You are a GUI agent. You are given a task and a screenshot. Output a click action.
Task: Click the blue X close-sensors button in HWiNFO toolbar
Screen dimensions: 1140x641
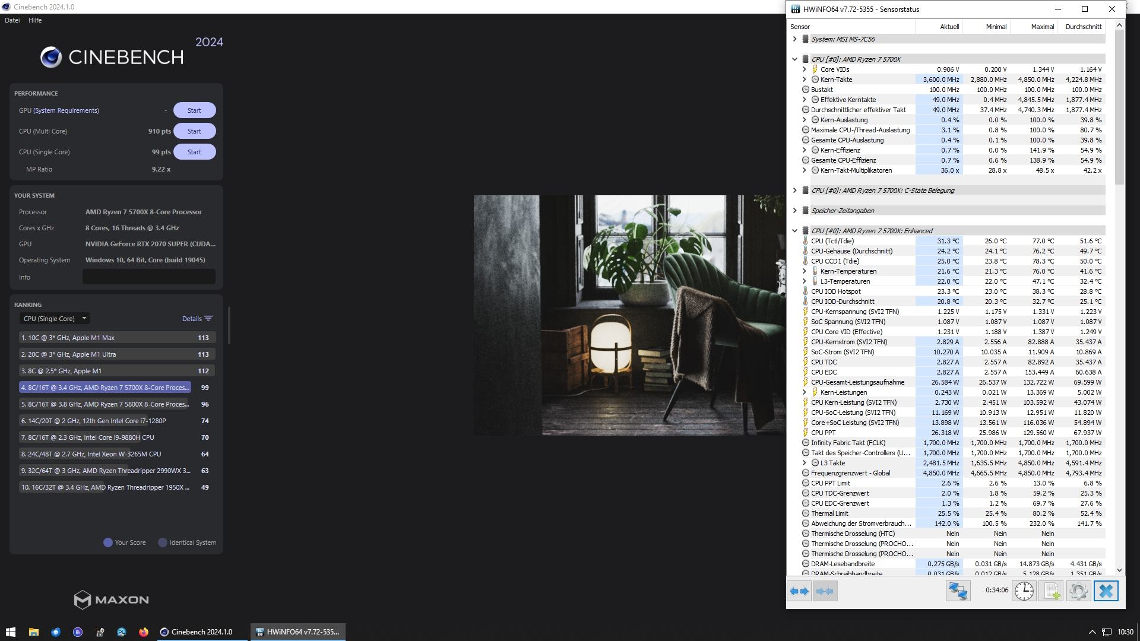(1106, 591)
